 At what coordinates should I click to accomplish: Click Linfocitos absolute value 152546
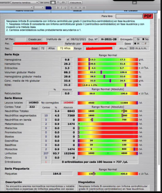(x=68, y=153)
